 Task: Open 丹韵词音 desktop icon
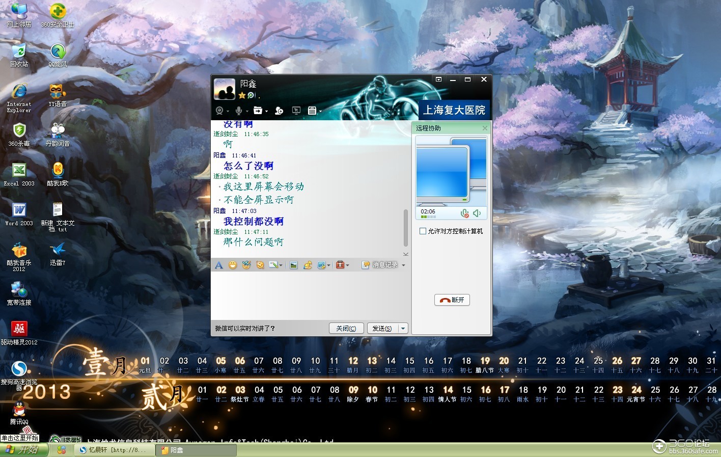coord(58,135)
